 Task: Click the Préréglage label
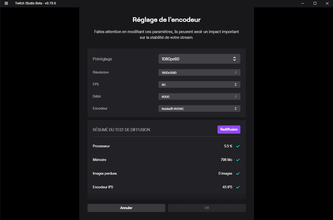(102, 59)
